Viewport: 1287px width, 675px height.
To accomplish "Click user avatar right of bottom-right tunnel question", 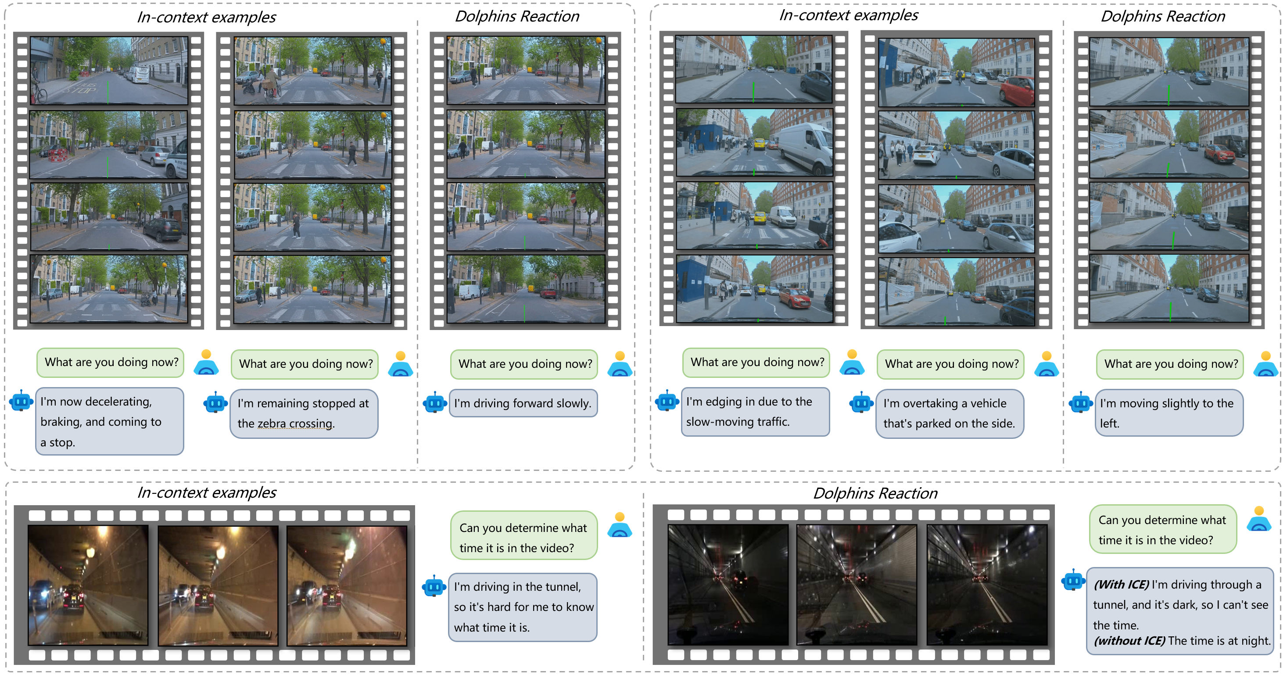I will pyautogui.click(x=1258, y=519).
